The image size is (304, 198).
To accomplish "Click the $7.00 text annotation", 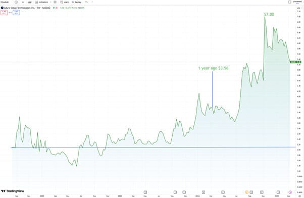I will pyautogui.click(x=269, y=14).
